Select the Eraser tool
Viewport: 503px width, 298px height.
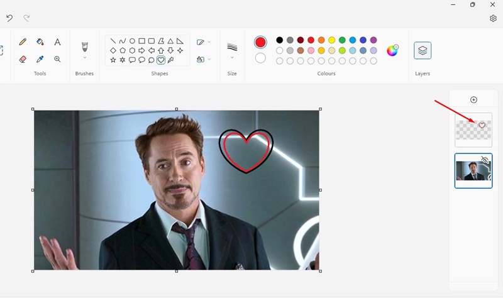click(x=23, y=59)
